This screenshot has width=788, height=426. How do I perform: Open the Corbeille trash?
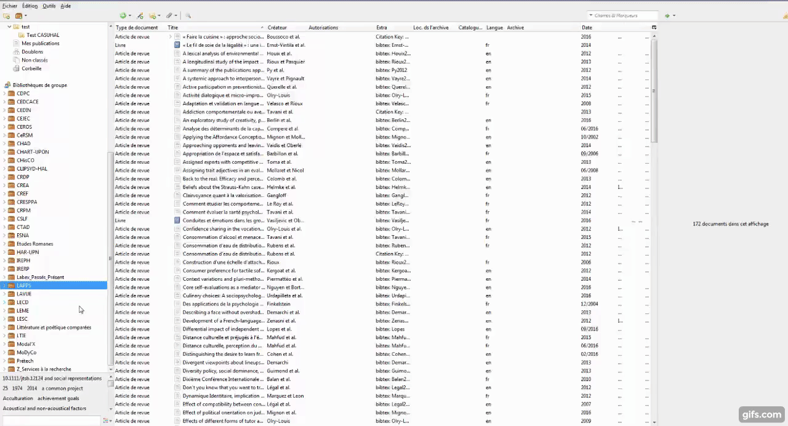(31, 68)
